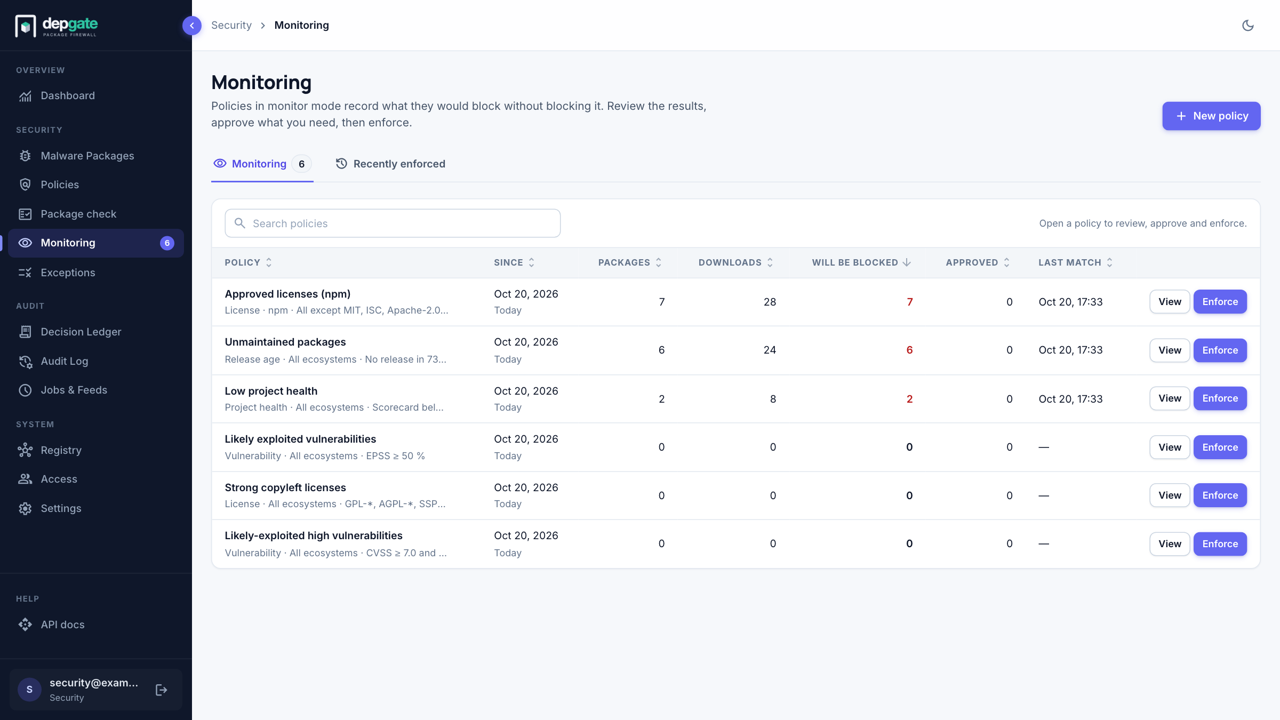Click the Strong copyleft licenses policy name

tap(285, 487)
